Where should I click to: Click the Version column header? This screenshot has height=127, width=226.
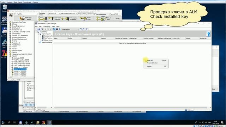[108, 38]
